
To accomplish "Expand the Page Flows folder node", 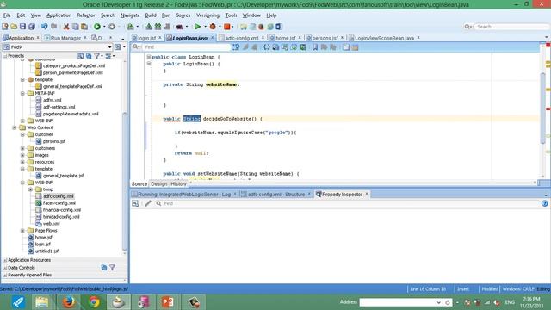I will coord(23,231).
